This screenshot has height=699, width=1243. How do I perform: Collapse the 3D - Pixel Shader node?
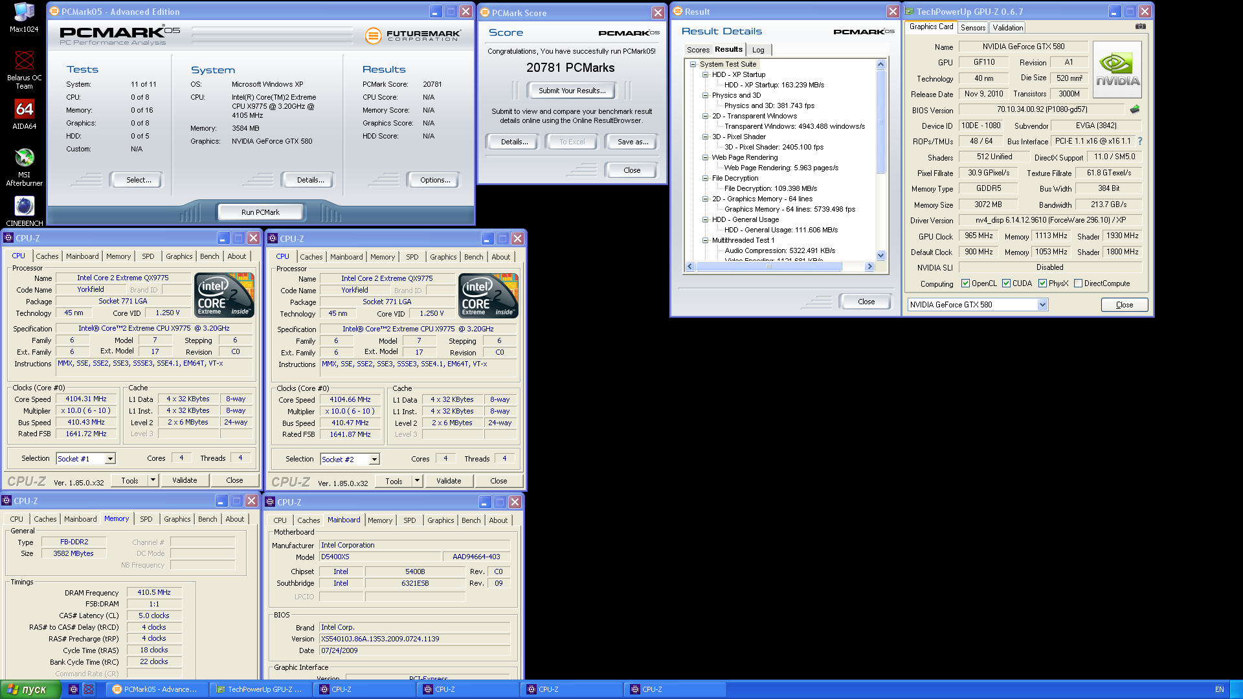705,137
